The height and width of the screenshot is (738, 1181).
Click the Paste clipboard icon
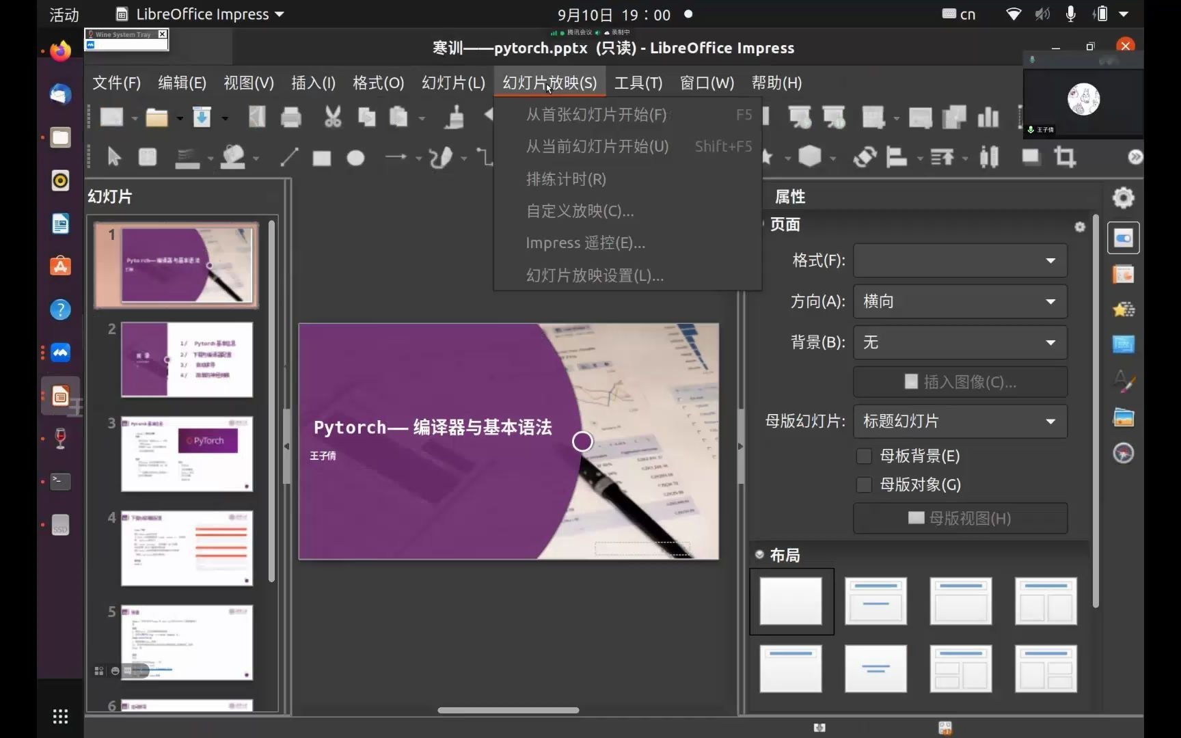click(x=398, y=118)
